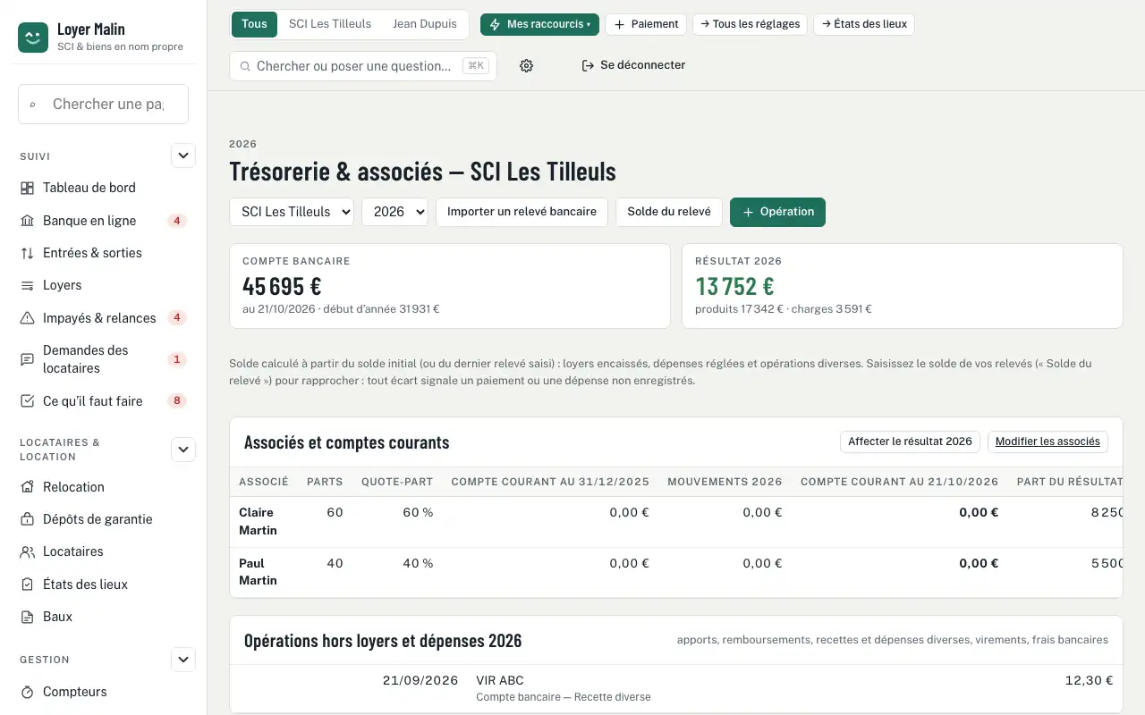Screen dimensions: 1145x715
Task: Click the Claire Martin associate name
Action: click(x=258, y=521)
